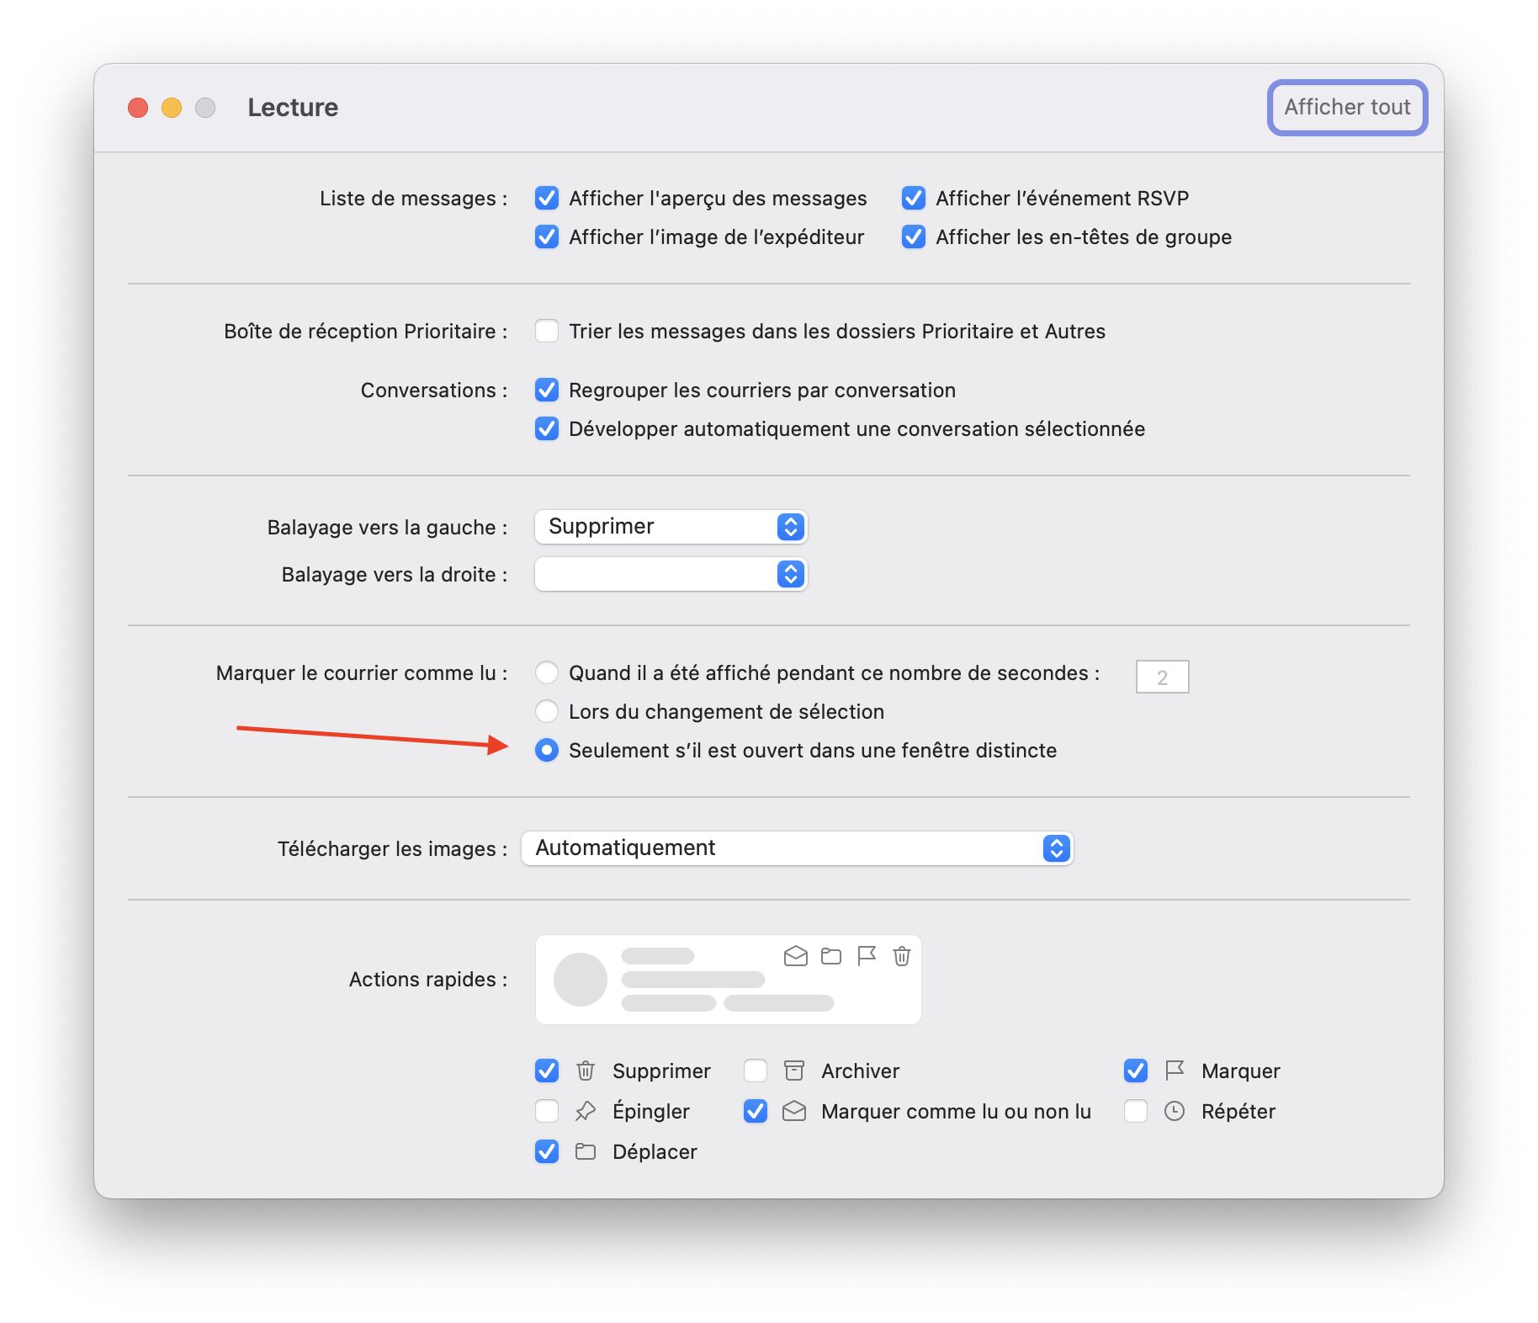Select Quand il a été affiché pendant secondes
This screenshot has width=1538, height=1323.
(547, 672)
